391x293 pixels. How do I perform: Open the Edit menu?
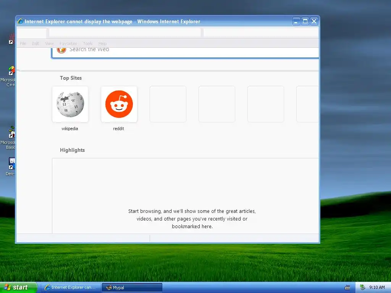click(36, 43)
